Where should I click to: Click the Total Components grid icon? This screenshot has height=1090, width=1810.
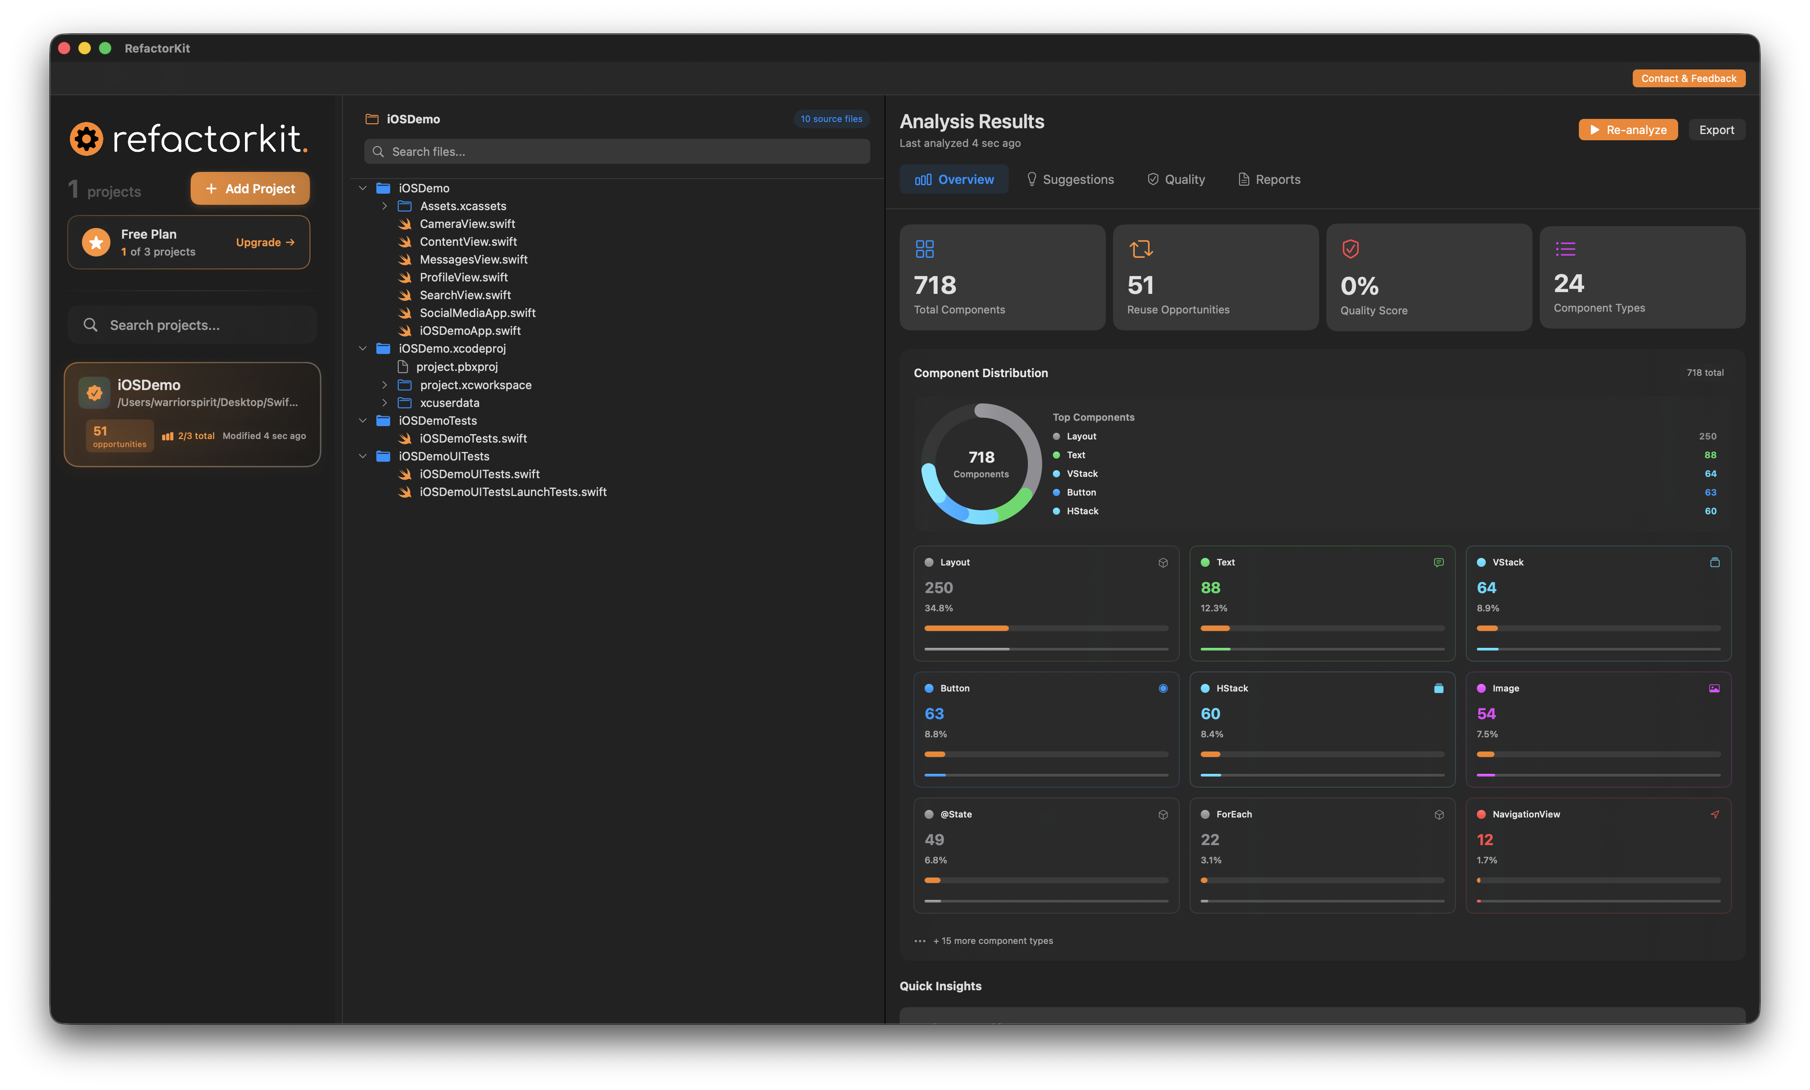tap(925, 249)
